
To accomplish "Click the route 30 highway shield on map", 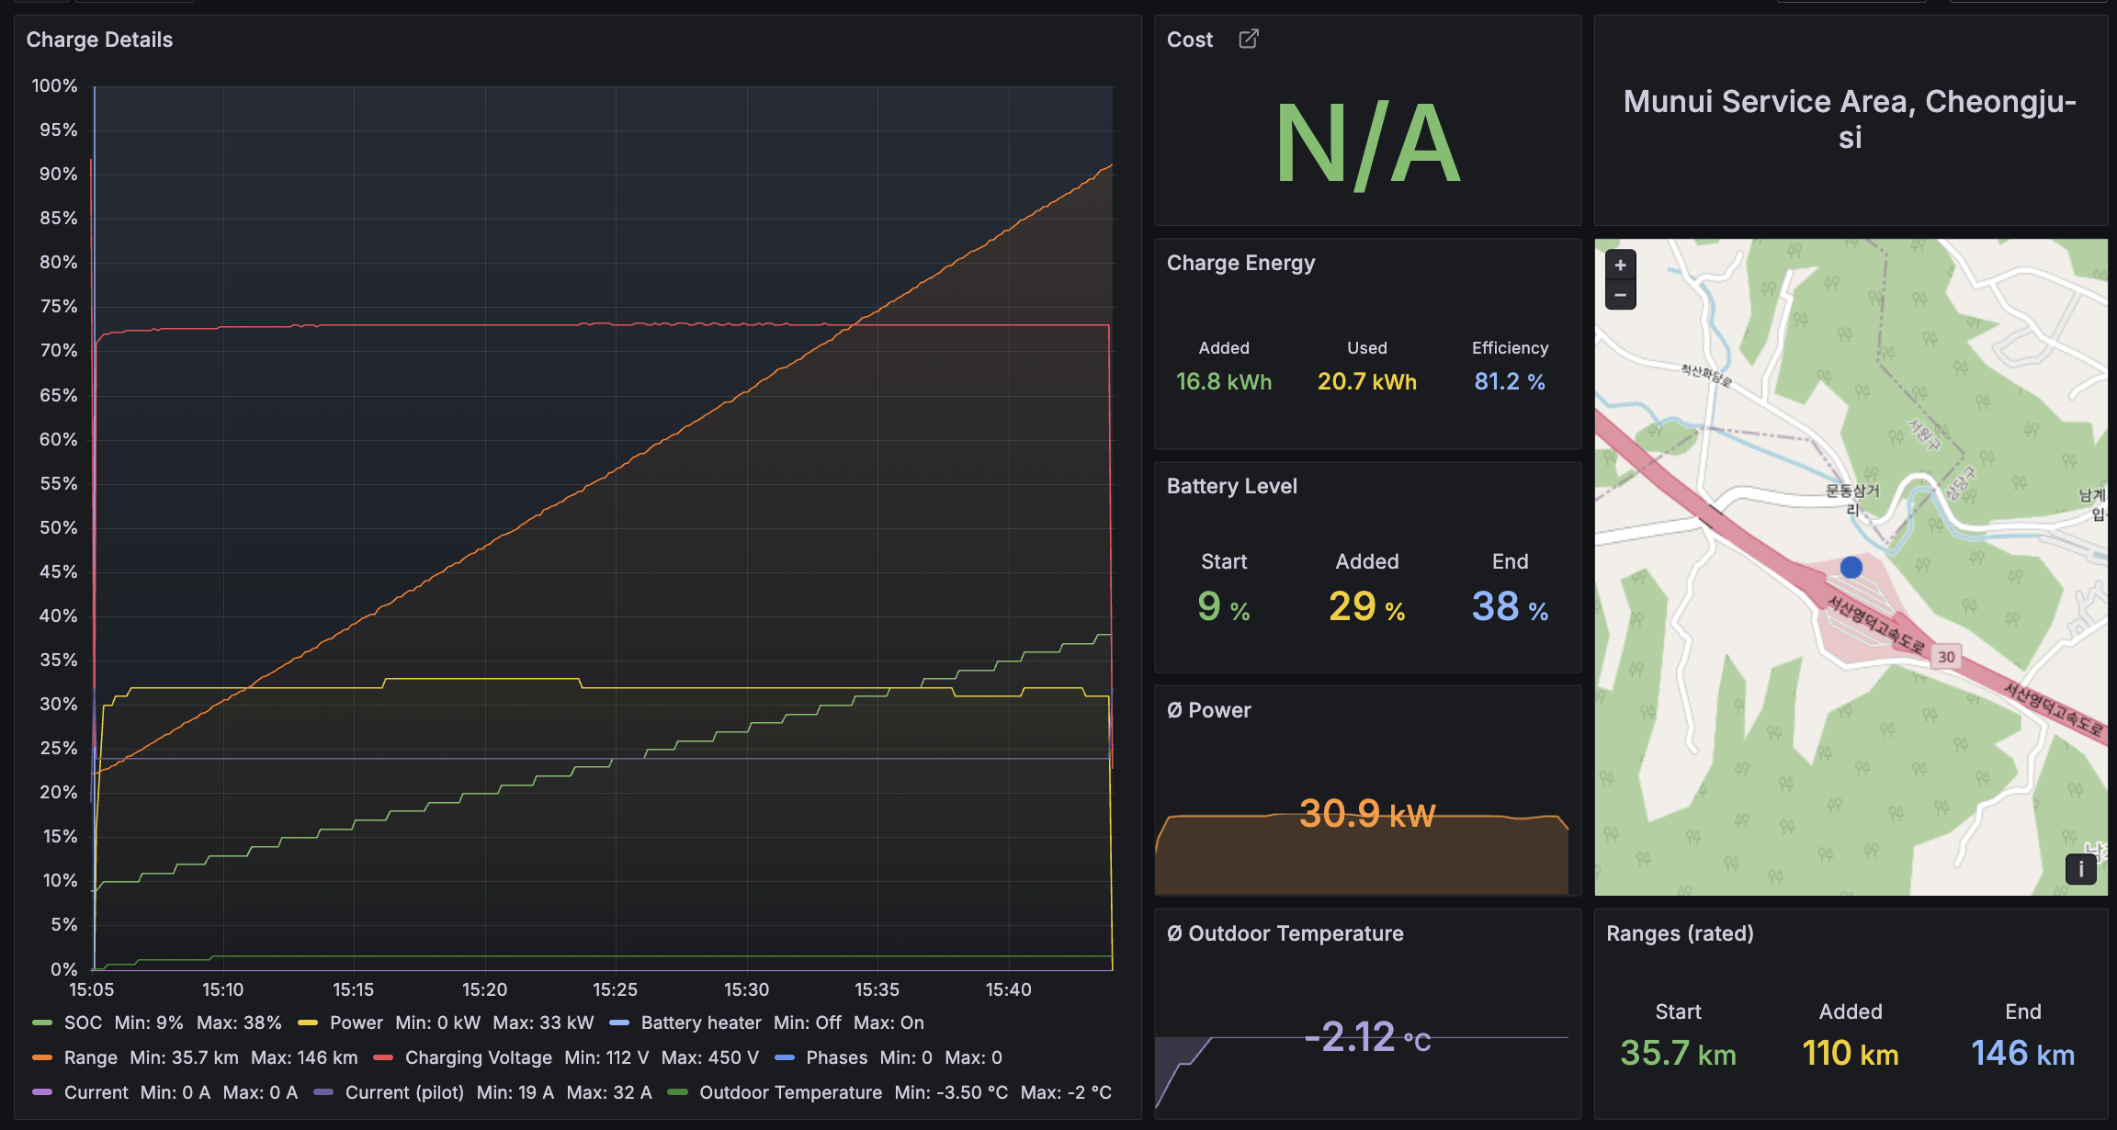I will (1946, 657).
